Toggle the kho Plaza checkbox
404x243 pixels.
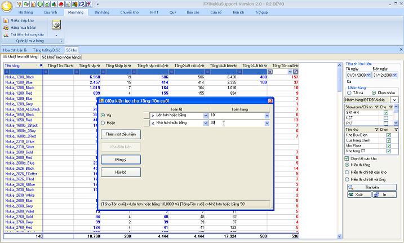click(389, 146)
